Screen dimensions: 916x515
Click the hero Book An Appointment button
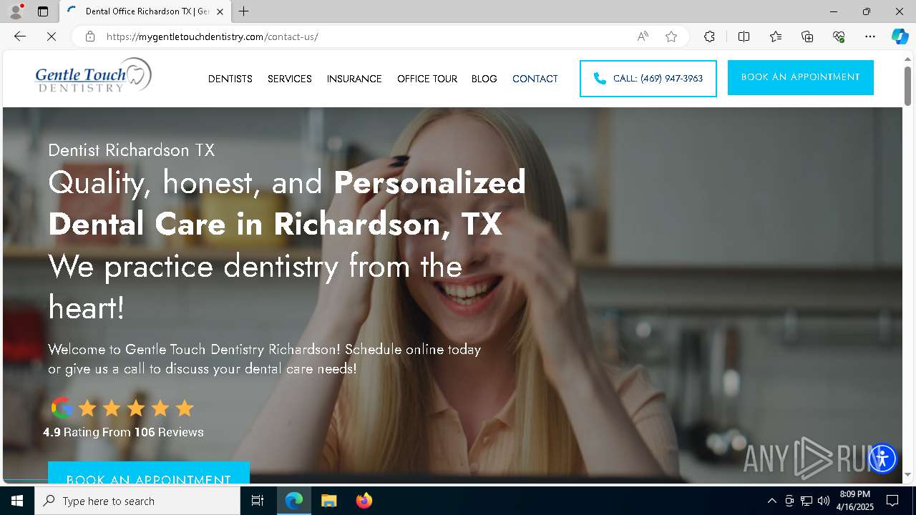point(149,473)
